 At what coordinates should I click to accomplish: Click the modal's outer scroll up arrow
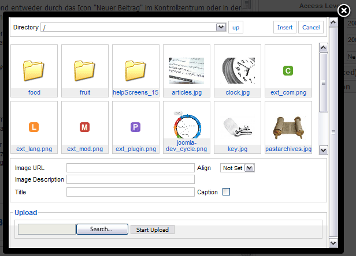(333, 22)
